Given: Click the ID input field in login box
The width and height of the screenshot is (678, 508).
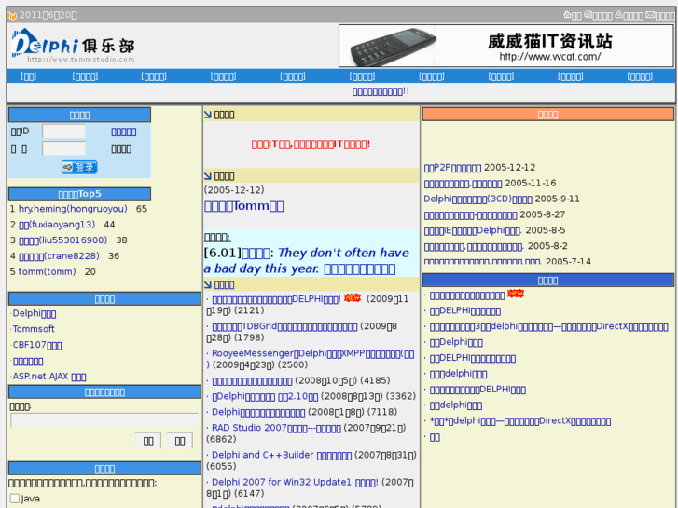Looking at the screenshot, I should (63, 131).
